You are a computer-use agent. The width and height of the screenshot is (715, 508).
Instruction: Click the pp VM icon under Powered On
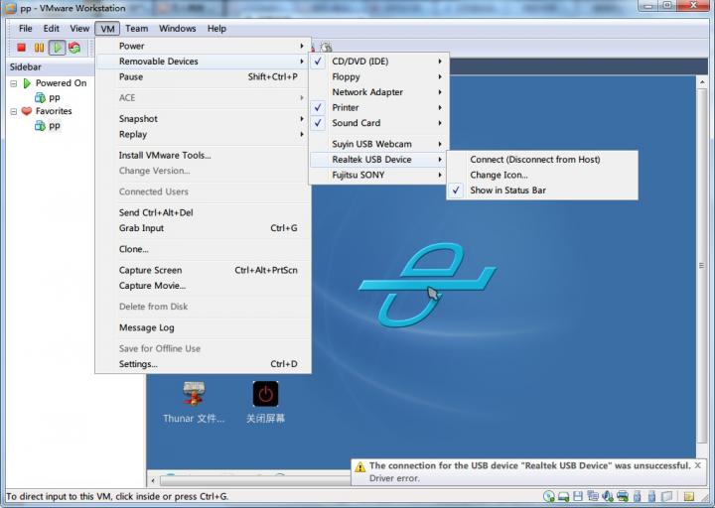[40, 97]
